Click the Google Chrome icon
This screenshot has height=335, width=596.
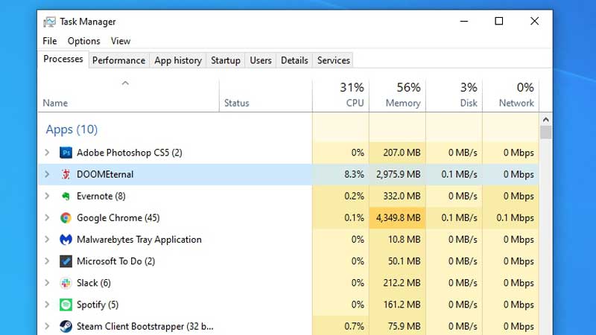[x=66, y=218]
